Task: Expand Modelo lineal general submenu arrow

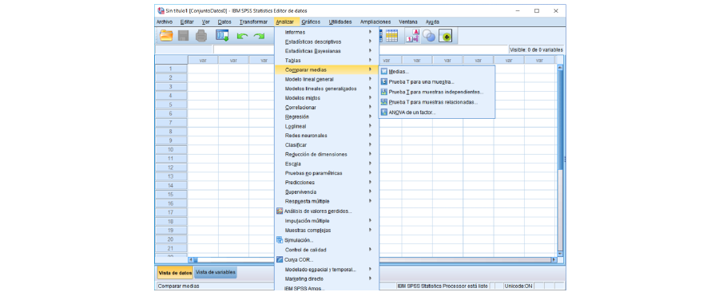Action: click(370, 79)
